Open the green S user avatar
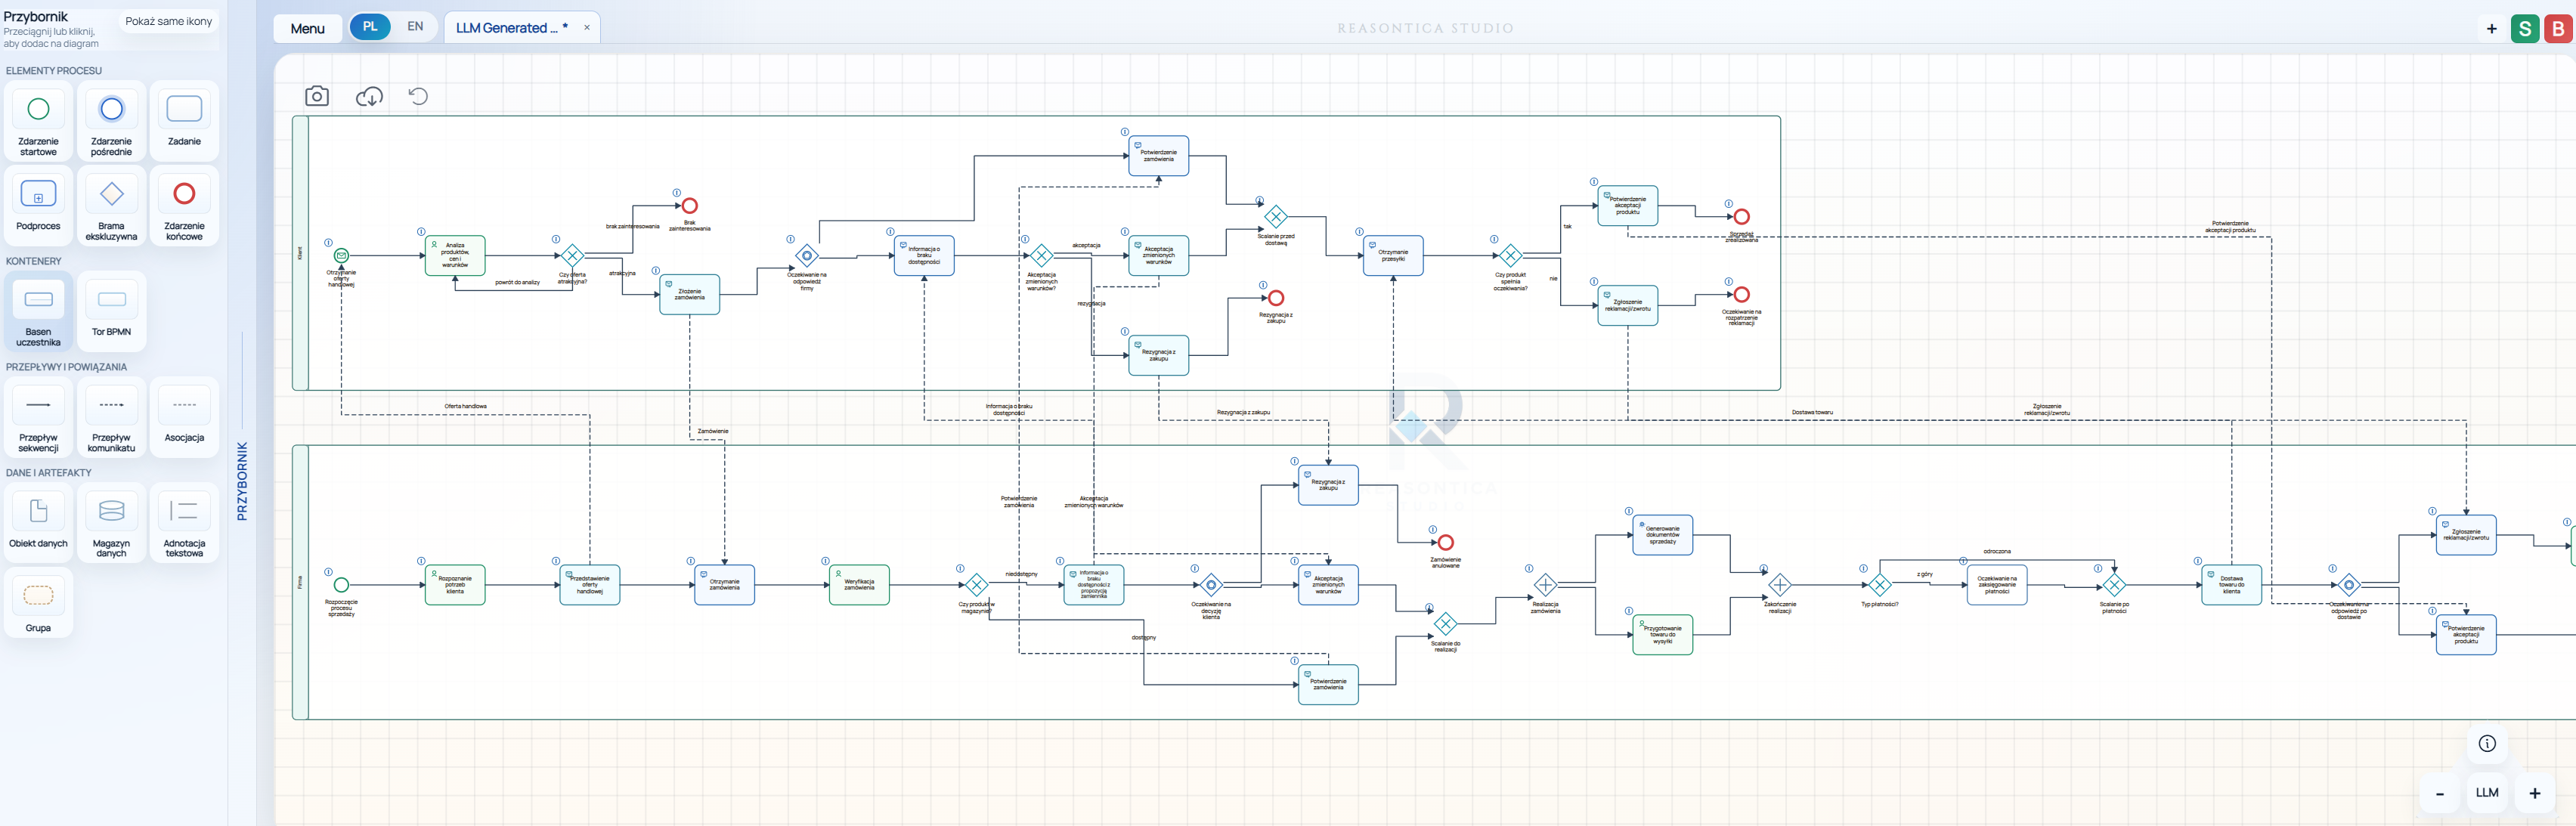This screenshot has width=2576, height=826. 2525,29
